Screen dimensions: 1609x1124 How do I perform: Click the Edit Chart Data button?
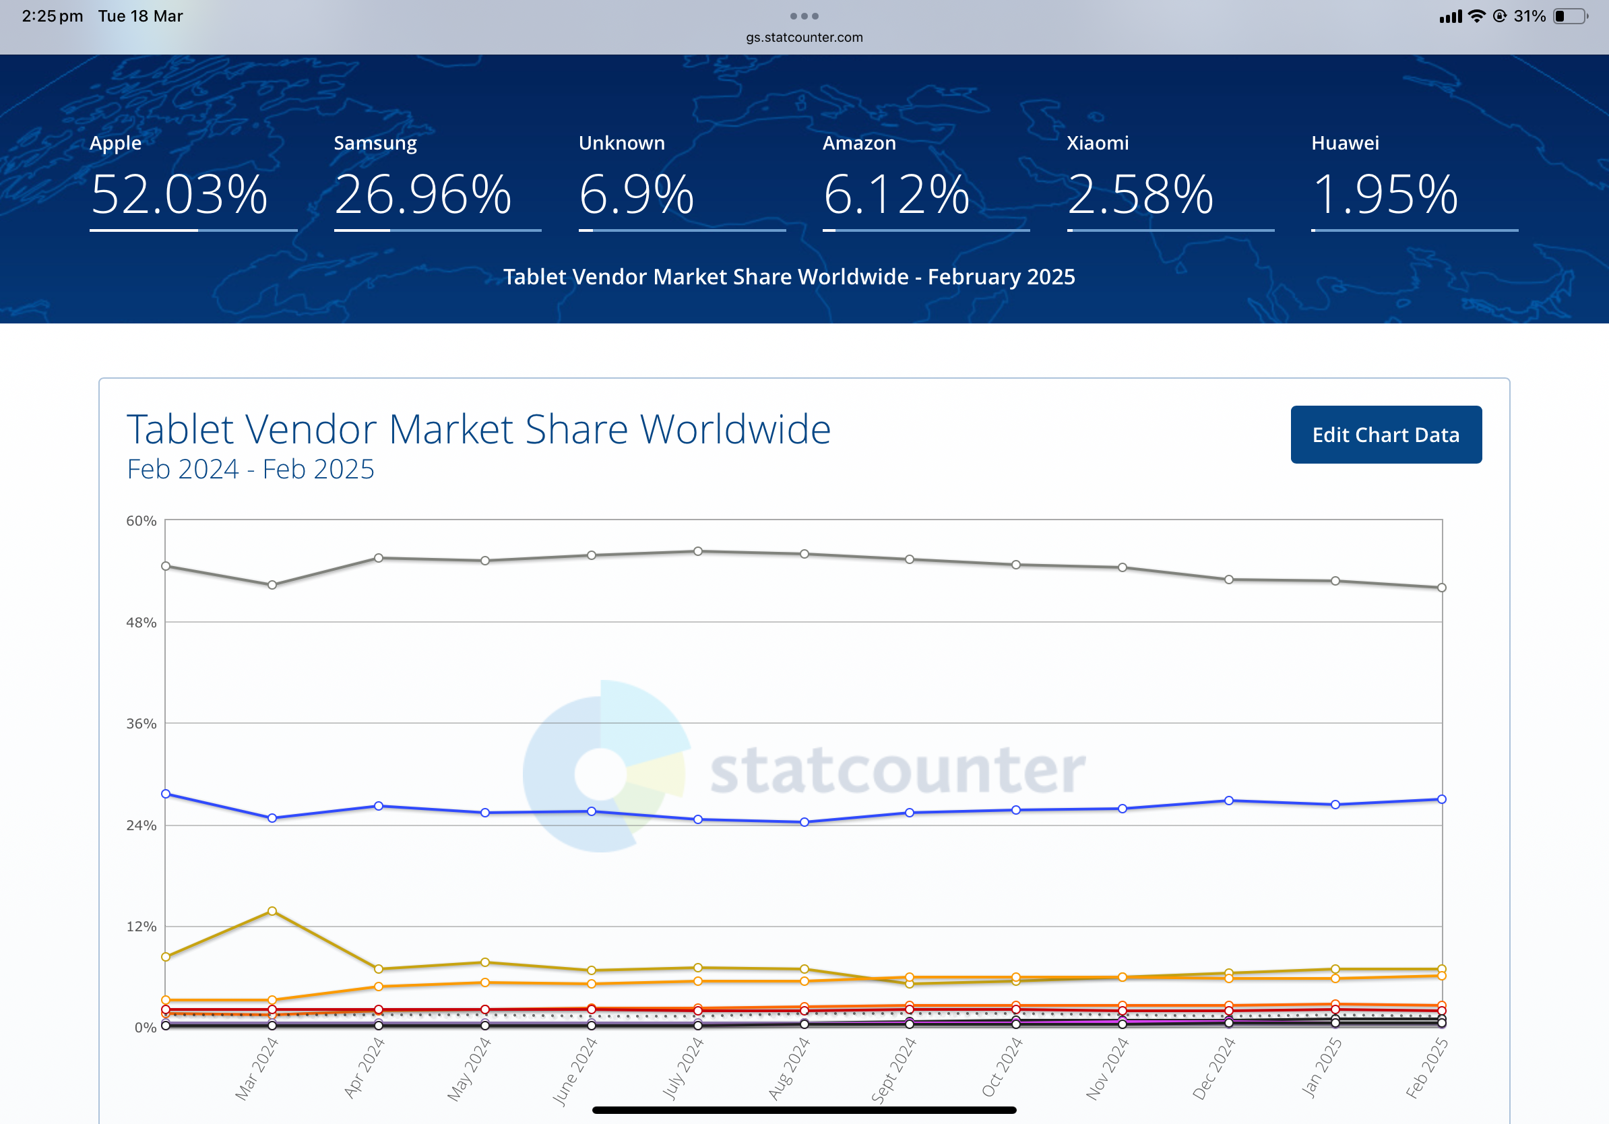(1385, 435)
